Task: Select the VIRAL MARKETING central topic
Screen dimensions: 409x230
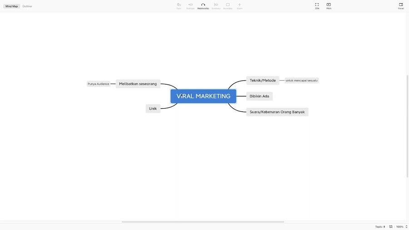Action: [204, 96]
